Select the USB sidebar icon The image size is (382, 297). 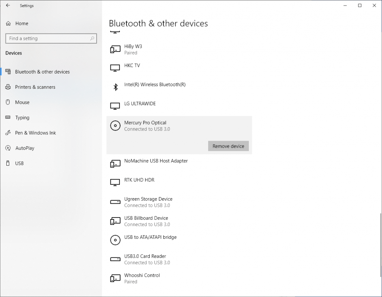point(8,163)
